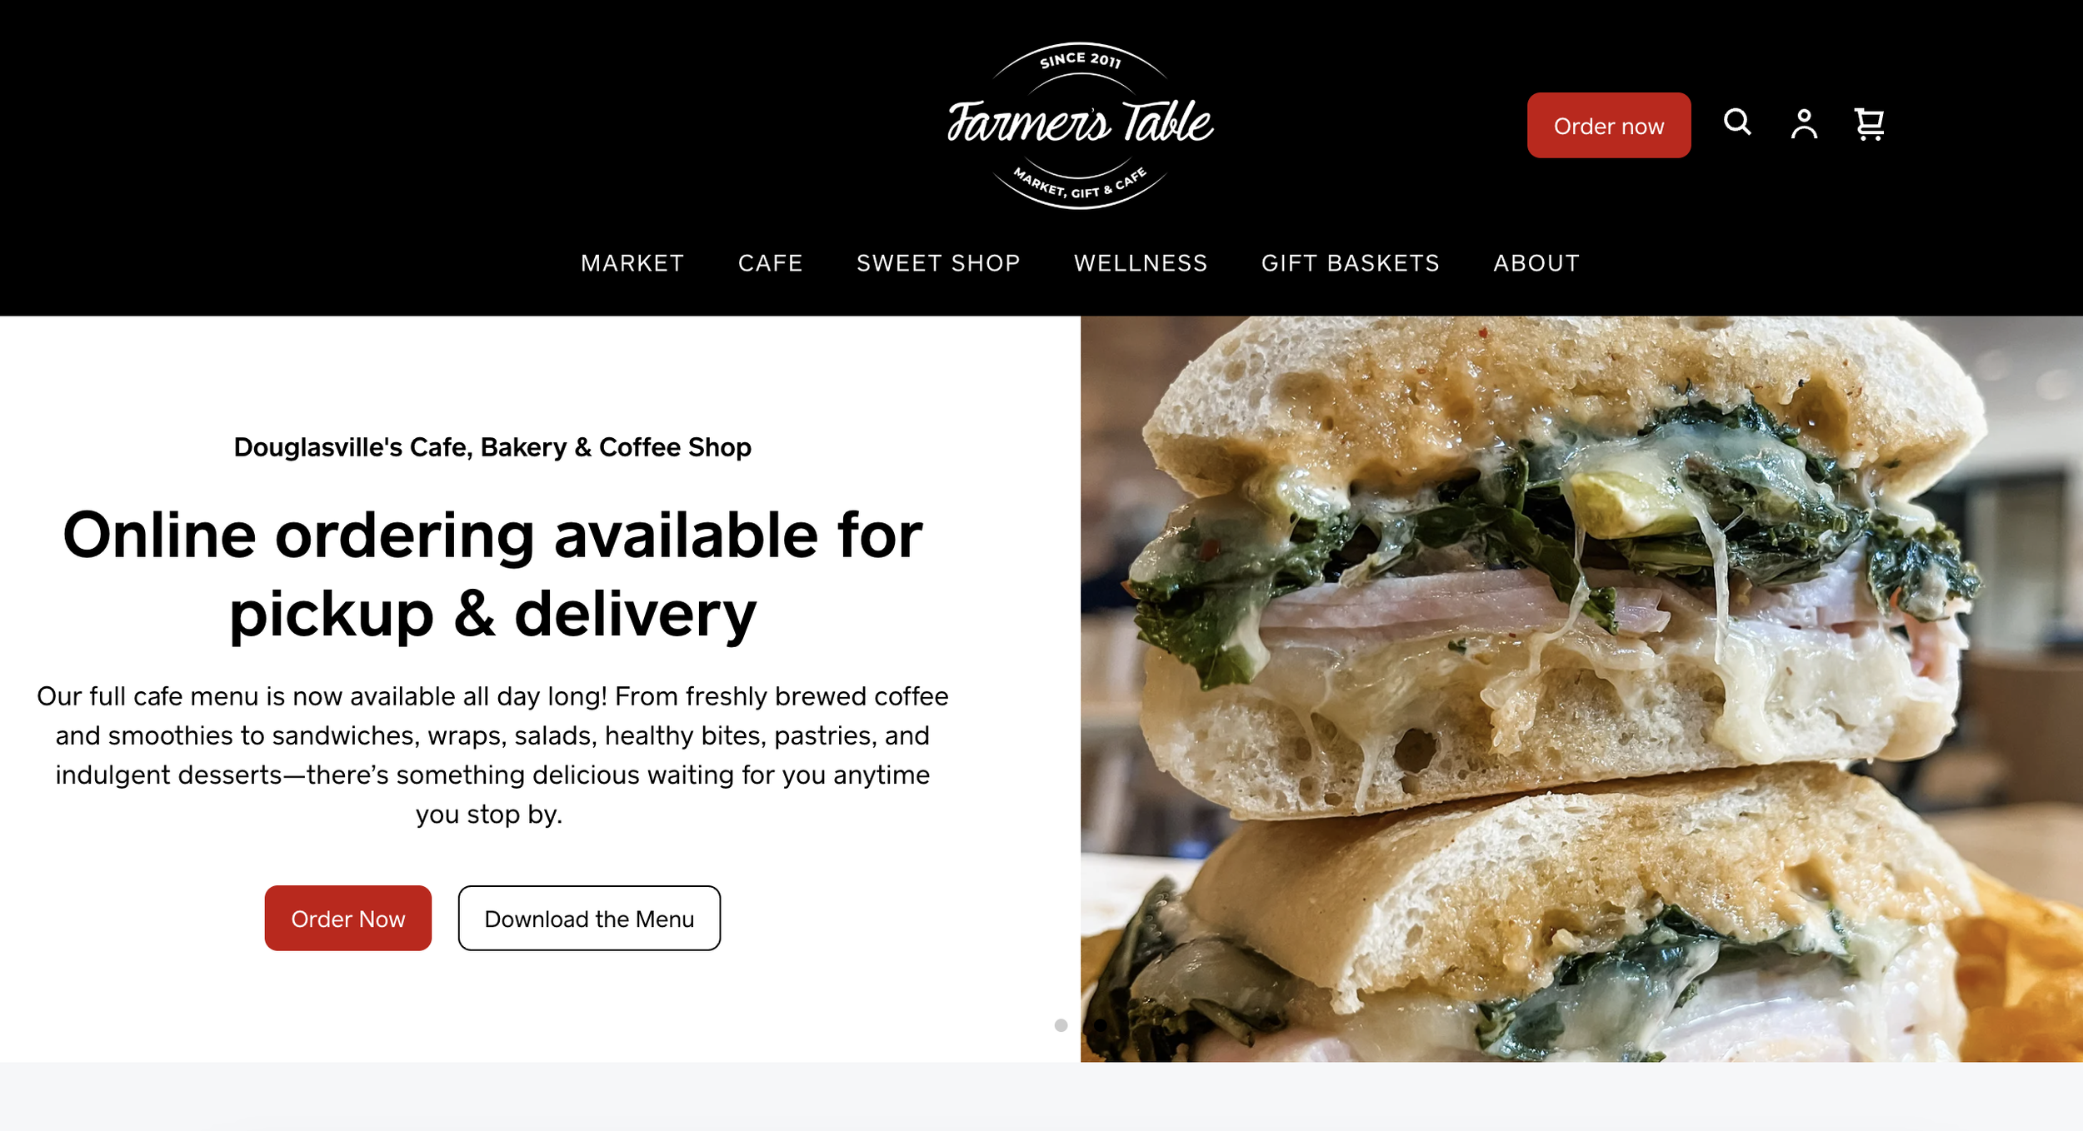Open the WELLNESS navigation item
The width and height of the screenshot is (2083, 1131).
[1141, 263]
